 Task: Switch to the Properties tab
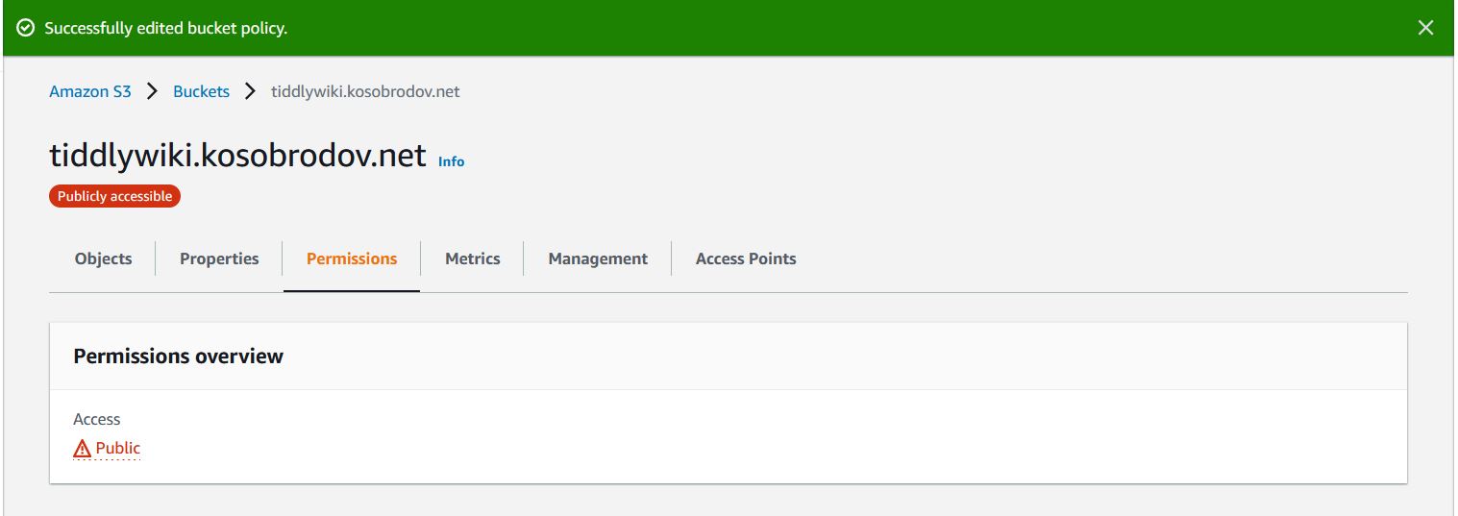[x=219, y=258]
